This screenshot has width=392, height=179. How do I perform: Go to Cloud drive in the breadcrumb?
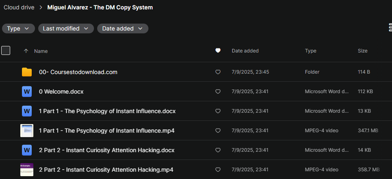(x=19, y=7)
